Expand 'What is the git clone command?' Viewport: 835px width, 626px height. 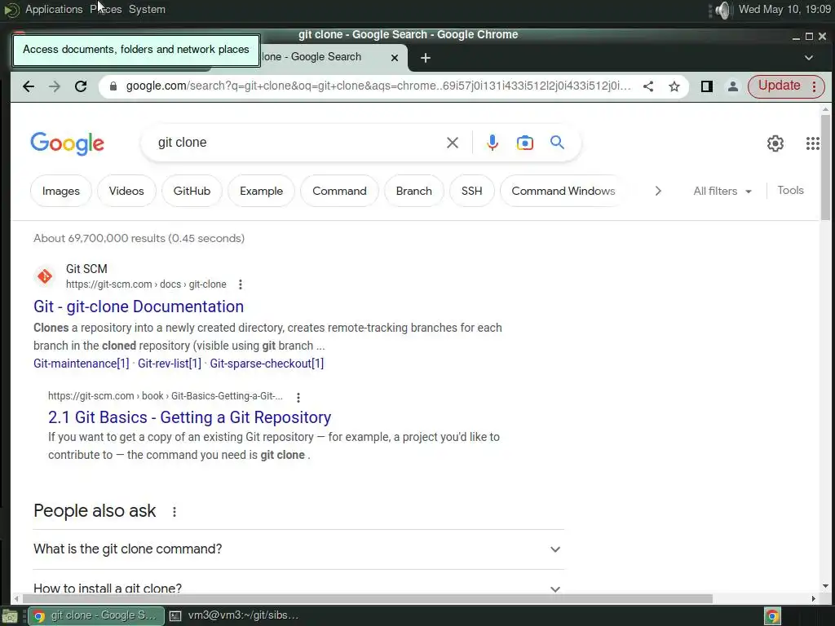point(298,549)
